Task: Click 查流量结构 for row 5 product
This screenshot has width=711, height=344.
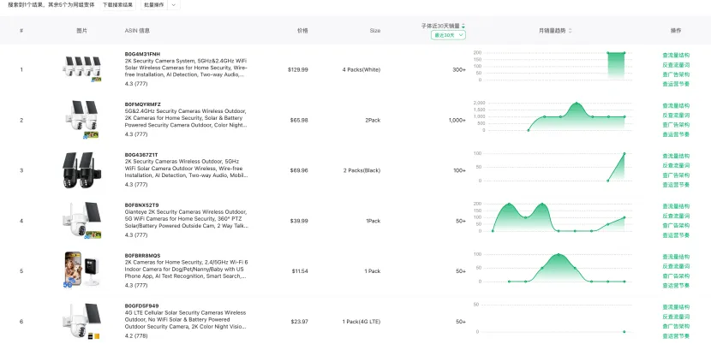Action: [675, 257]
